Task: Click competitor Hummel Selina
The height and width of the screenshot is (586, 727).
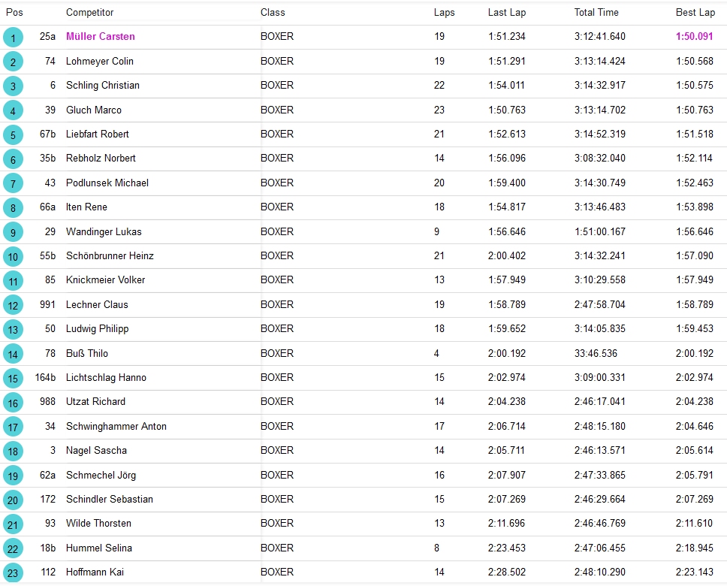Action: pos(98,548)
